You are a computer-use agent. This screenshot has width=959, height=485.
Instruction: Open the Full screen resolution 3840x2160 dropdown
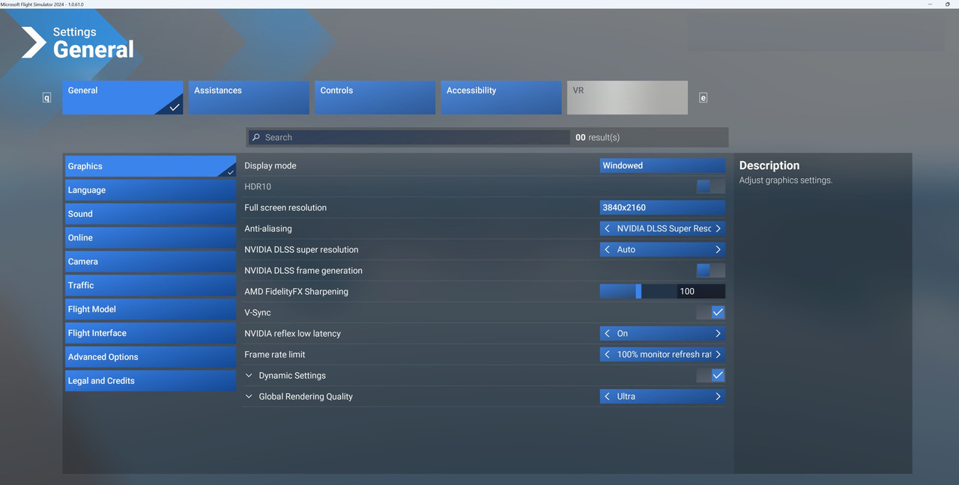[x=662, y=207]
